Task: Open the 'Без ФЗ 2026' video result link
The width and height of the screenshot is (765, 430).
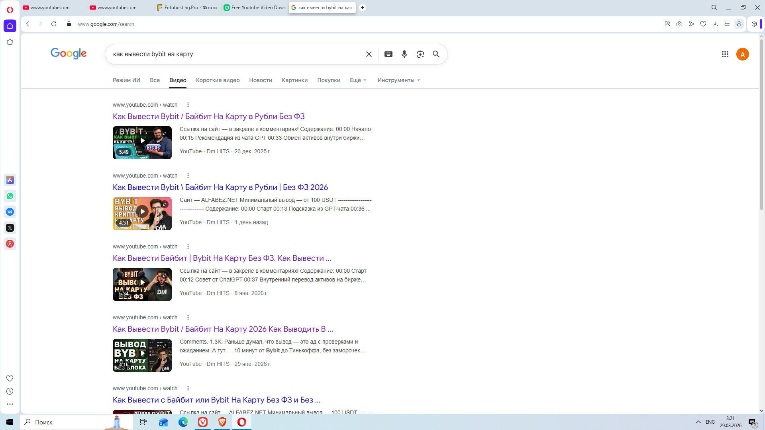Action: tap(220, 187)
